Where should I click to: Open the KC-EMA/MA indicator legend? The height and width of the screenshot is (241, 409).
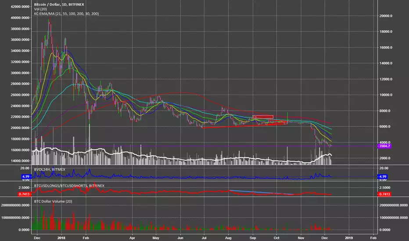click(x=66, y=14)
